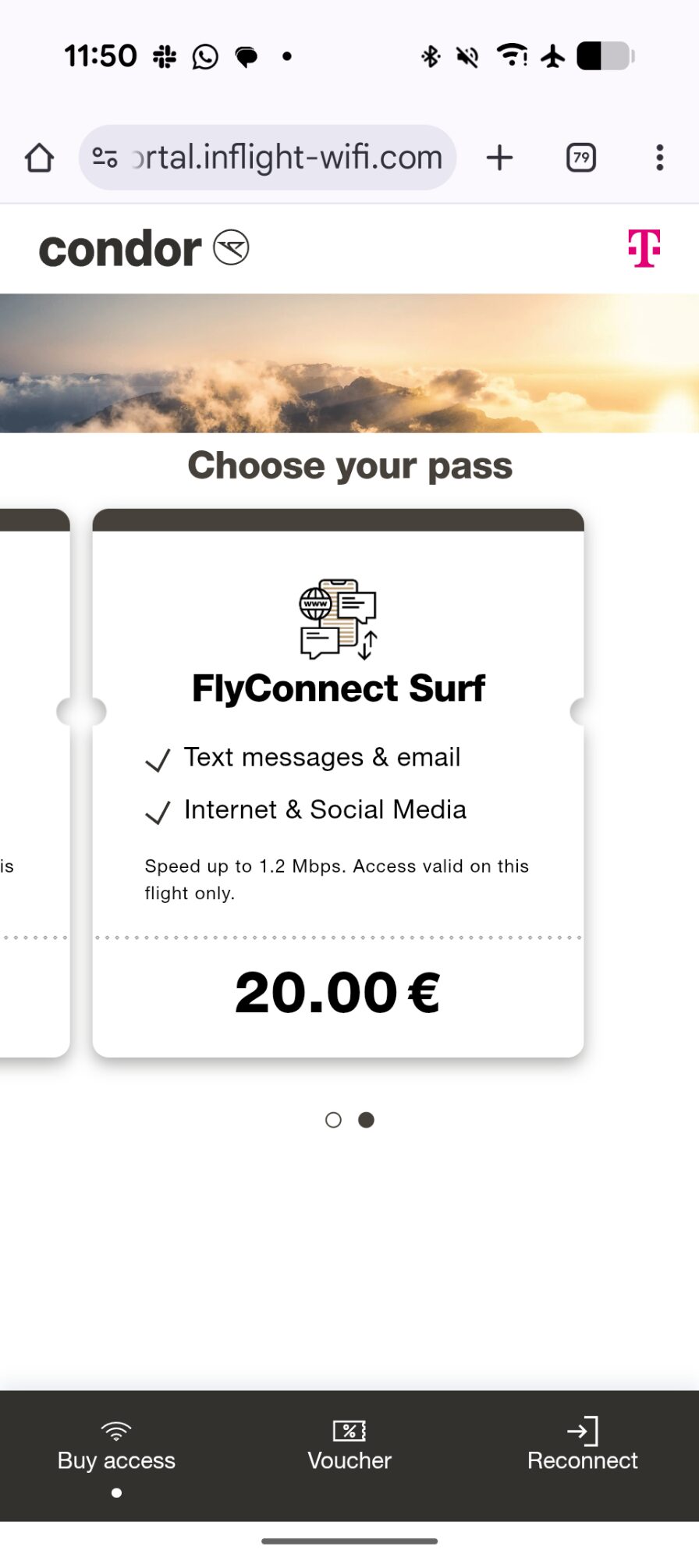Tap the address bar URL field
The height and width of the screenshot is (1561, 699).
click(287, 158)
